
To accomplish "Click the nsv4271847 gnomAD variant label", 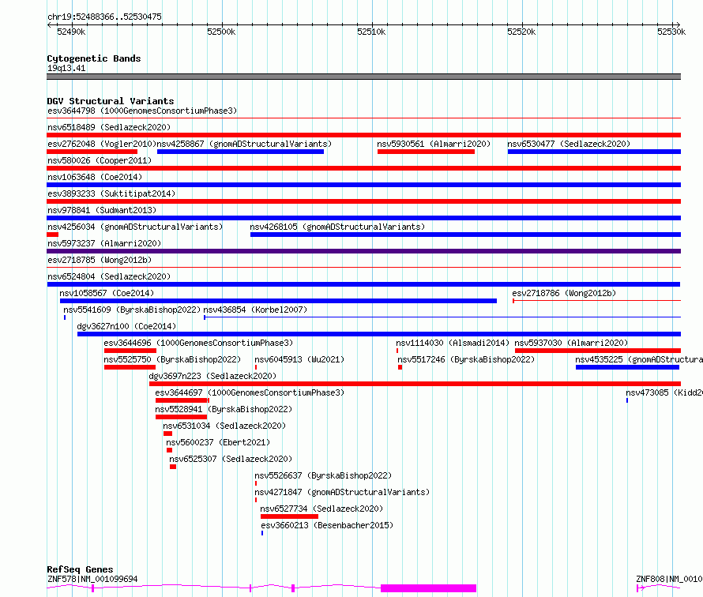I will 342,492.
